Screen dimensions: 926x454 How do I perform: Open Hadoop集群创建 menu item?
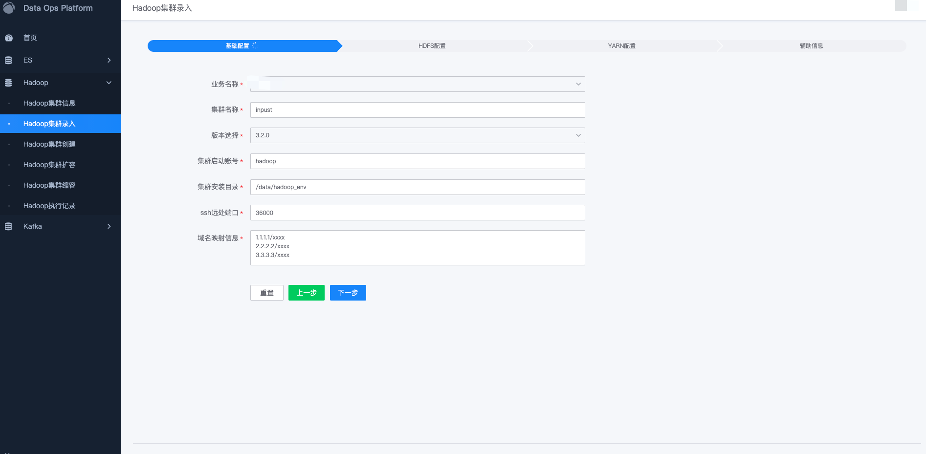pos(61,144)
